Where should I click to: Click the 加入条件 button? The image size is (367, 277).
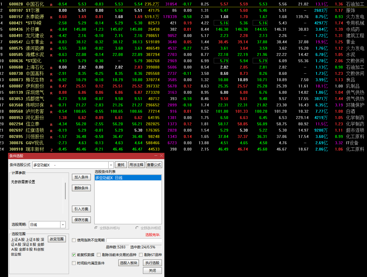tap(81, 177)
